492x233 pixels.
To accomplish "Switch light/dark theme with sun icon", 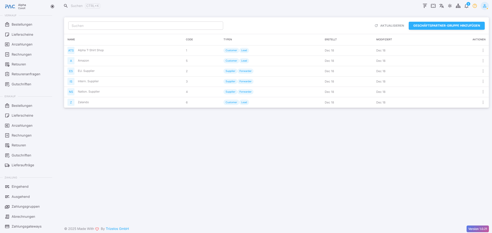I will [450, 6].
